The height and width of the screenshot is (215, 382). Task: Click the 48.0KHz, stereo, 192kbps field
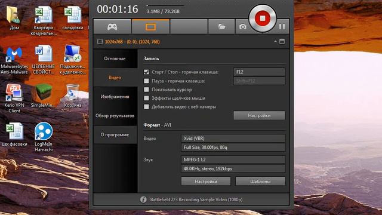point(233,168)
